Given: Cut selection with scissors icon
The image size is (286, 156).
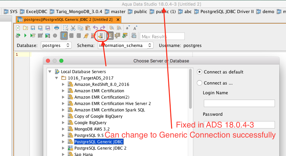Looking at the screenshot, I should pyautogui.click(x=73, y=28).
